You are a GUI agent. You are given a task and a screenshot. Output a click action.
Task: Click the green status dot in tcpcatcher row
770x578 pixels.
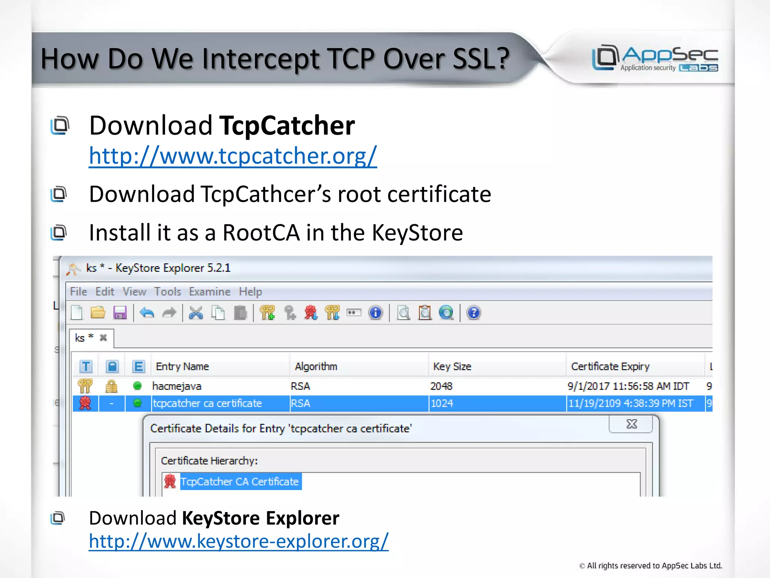coord(137,403)
